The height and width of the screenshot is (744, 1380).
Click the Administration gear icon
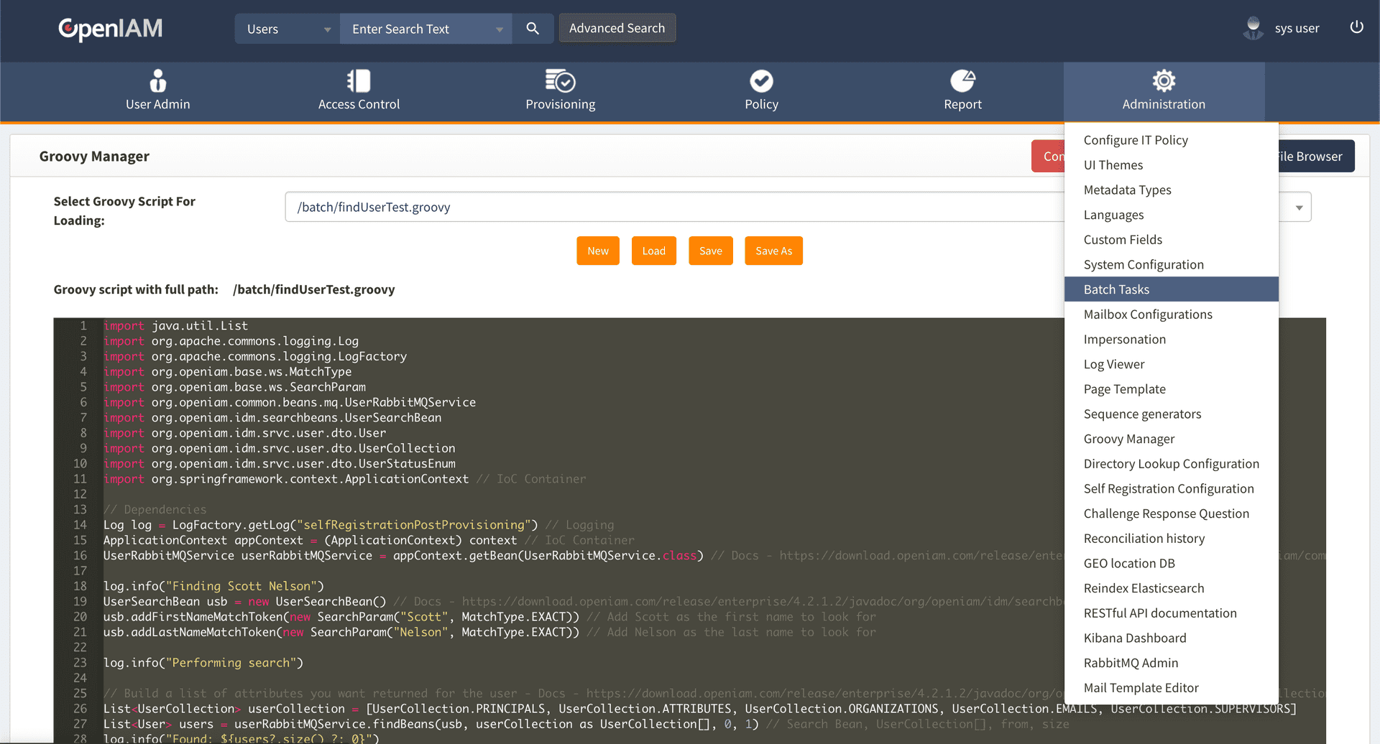coord(1164,81)
